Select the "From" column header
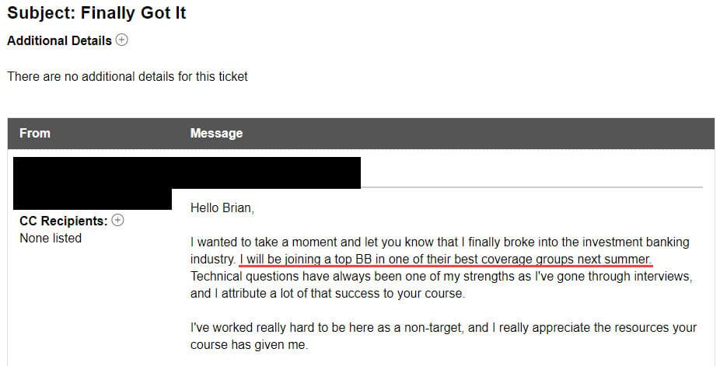 coord(35,133)
